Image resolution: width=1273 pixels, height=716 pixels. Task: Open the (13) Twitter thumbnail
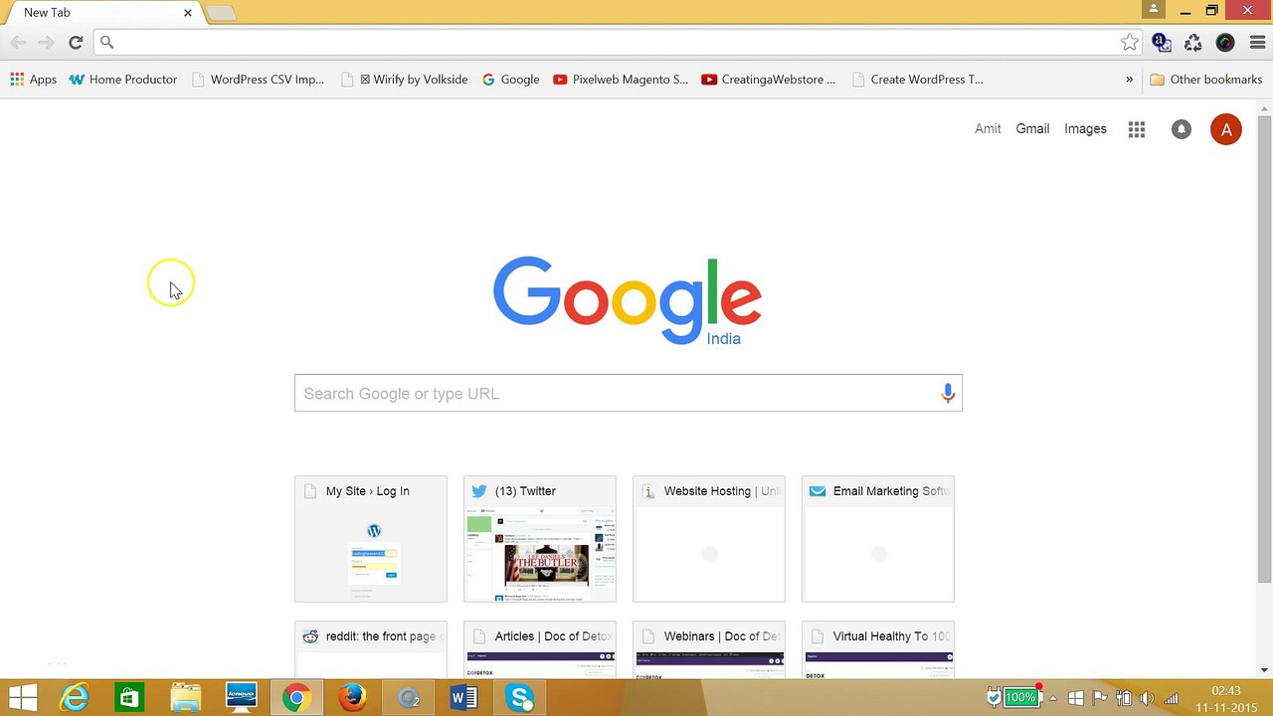click(540, 539)
